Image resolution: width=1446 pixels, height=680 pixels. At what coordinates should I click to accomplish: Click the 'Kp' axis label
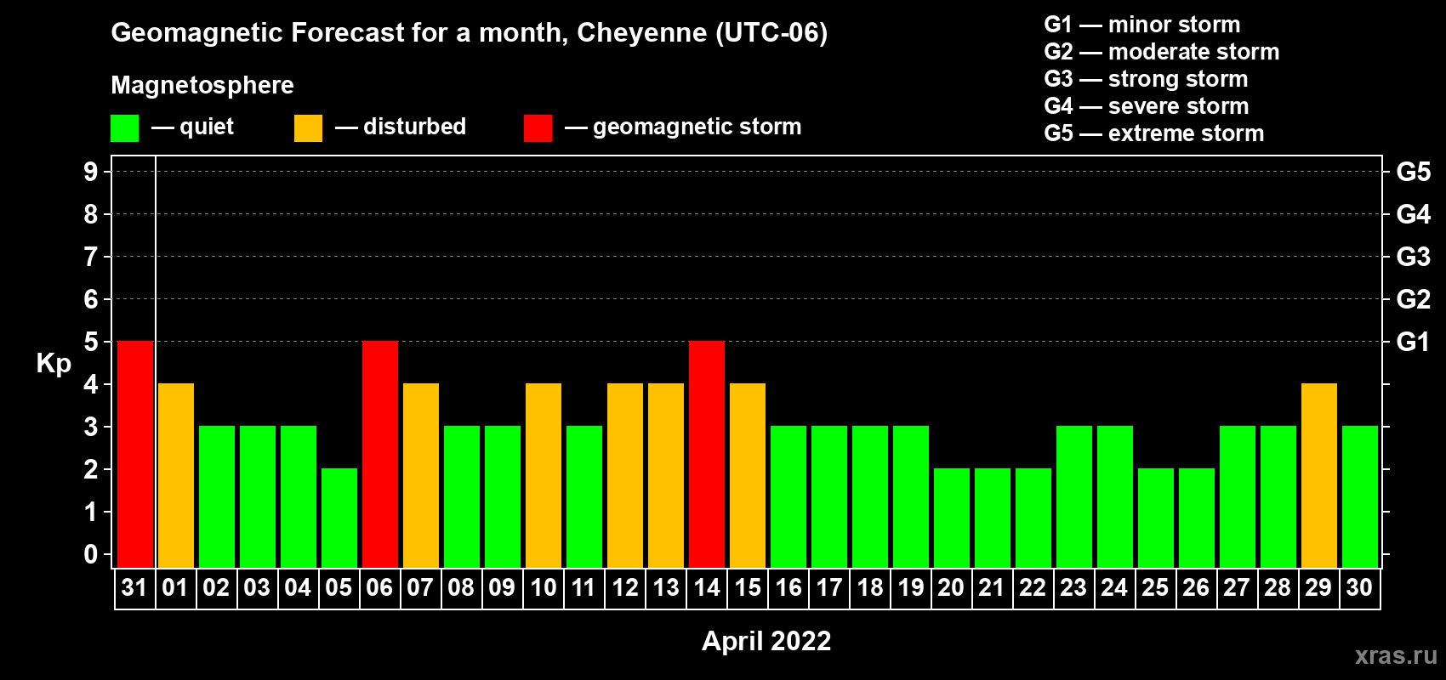[x=54, y=363]
